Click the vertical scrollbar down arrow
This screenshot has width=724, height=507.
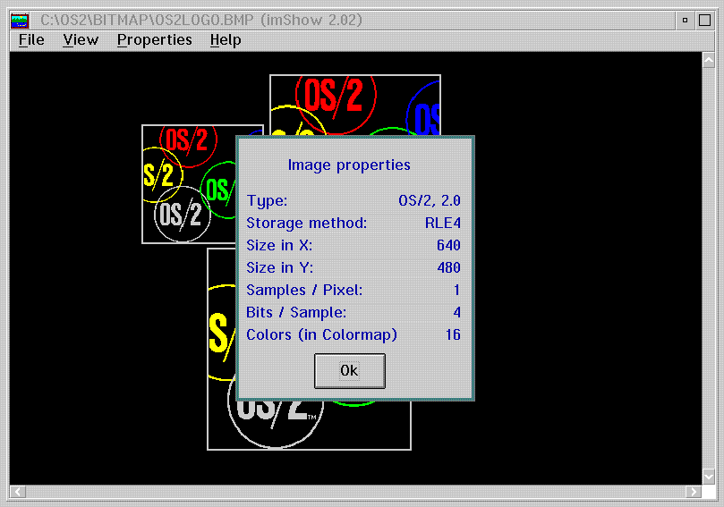pos(709,476)
